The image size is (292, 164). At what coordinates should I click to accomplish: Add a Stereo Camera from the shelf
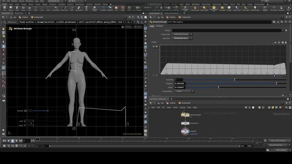tap(265, 8)
